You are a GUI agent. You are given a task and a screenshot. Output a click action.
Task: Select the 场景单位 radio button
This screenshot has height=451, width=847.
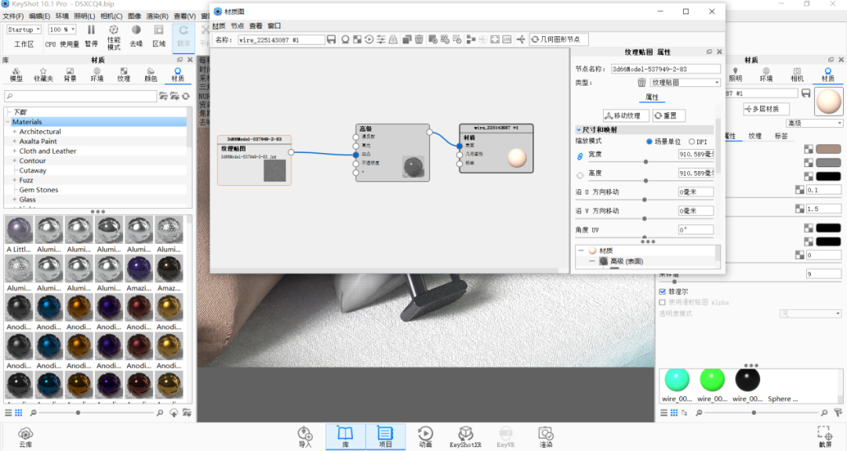pos(649,141)
